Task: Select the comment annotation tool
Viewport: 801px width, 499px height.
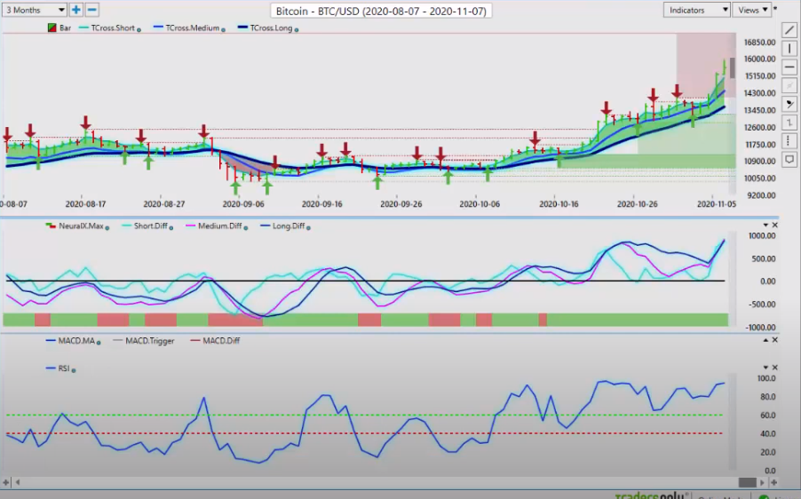Action: (789, 160)
